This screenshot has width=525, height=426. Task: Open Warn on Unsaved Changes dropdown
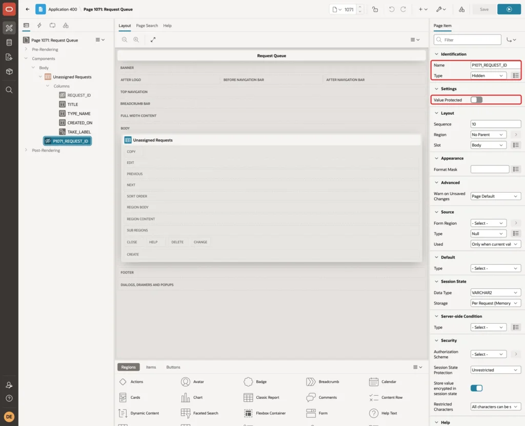point(496,196)
